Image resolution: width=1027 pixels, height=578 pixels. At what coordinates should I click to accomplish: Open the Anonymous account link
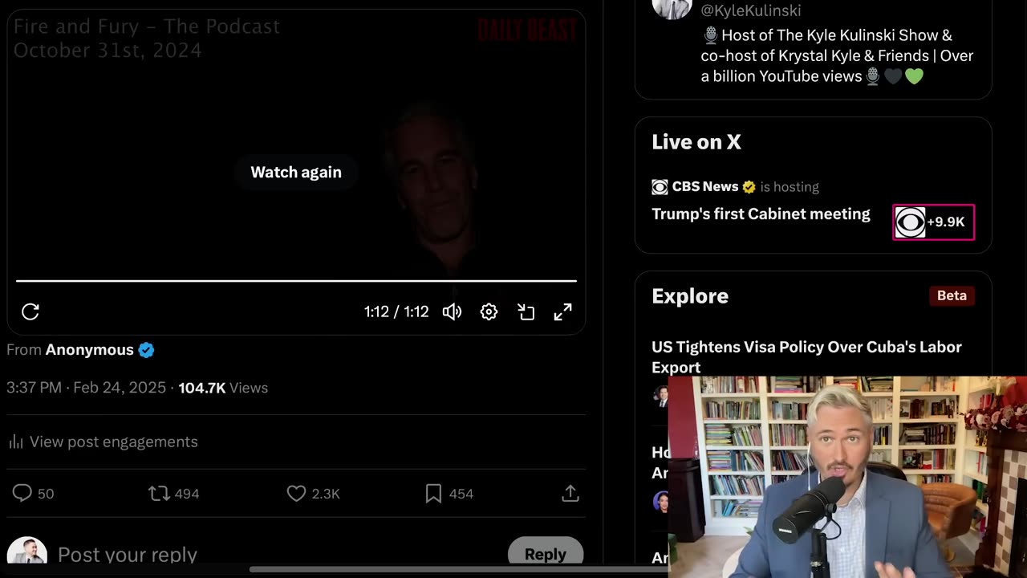(x=89, y=349)
